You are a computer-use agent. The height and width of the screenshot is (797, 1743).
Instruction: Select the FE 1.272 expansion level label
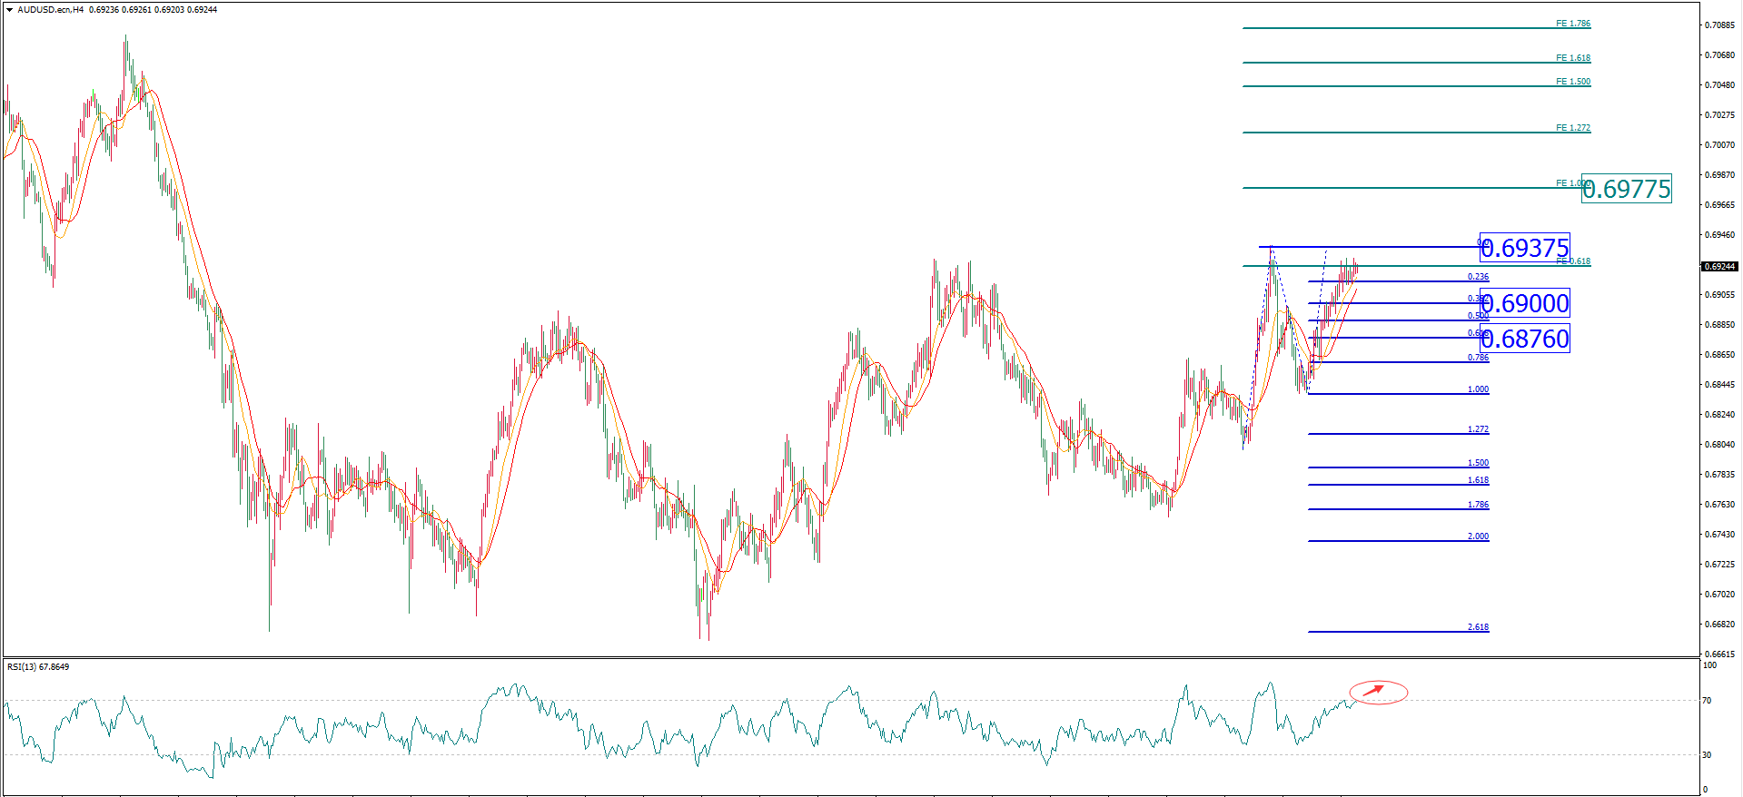click(x=1573, y=128)
